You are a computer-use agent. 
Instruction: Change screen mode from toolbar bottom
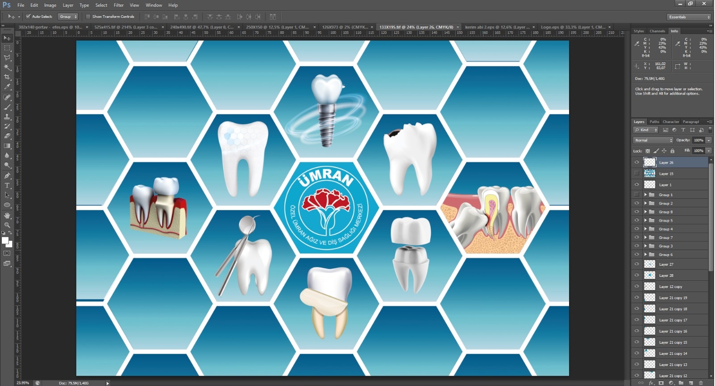(7, 263)
